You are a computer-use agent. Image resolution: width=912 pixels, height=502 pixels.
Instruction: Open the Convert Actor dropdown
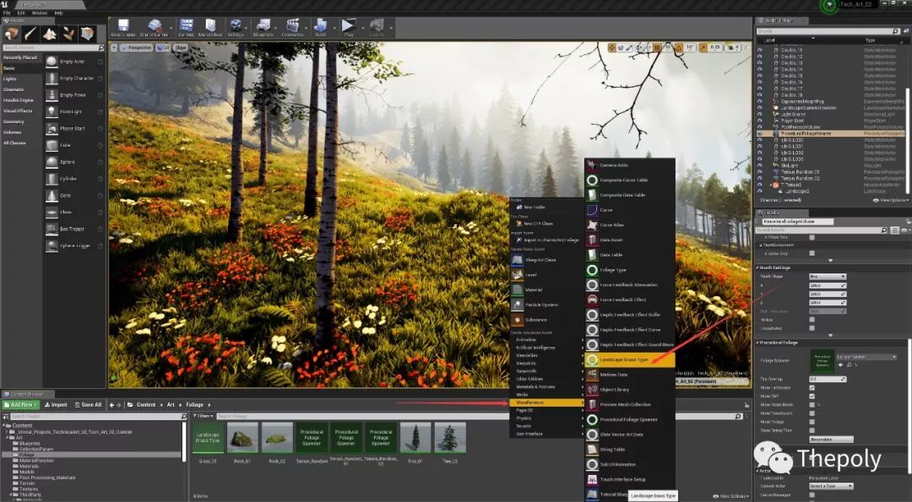831,486
